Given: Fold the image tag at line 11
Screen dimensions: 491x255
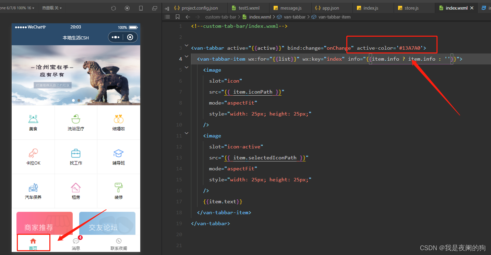Looking at the screenshot, I should tap(187, 133).
